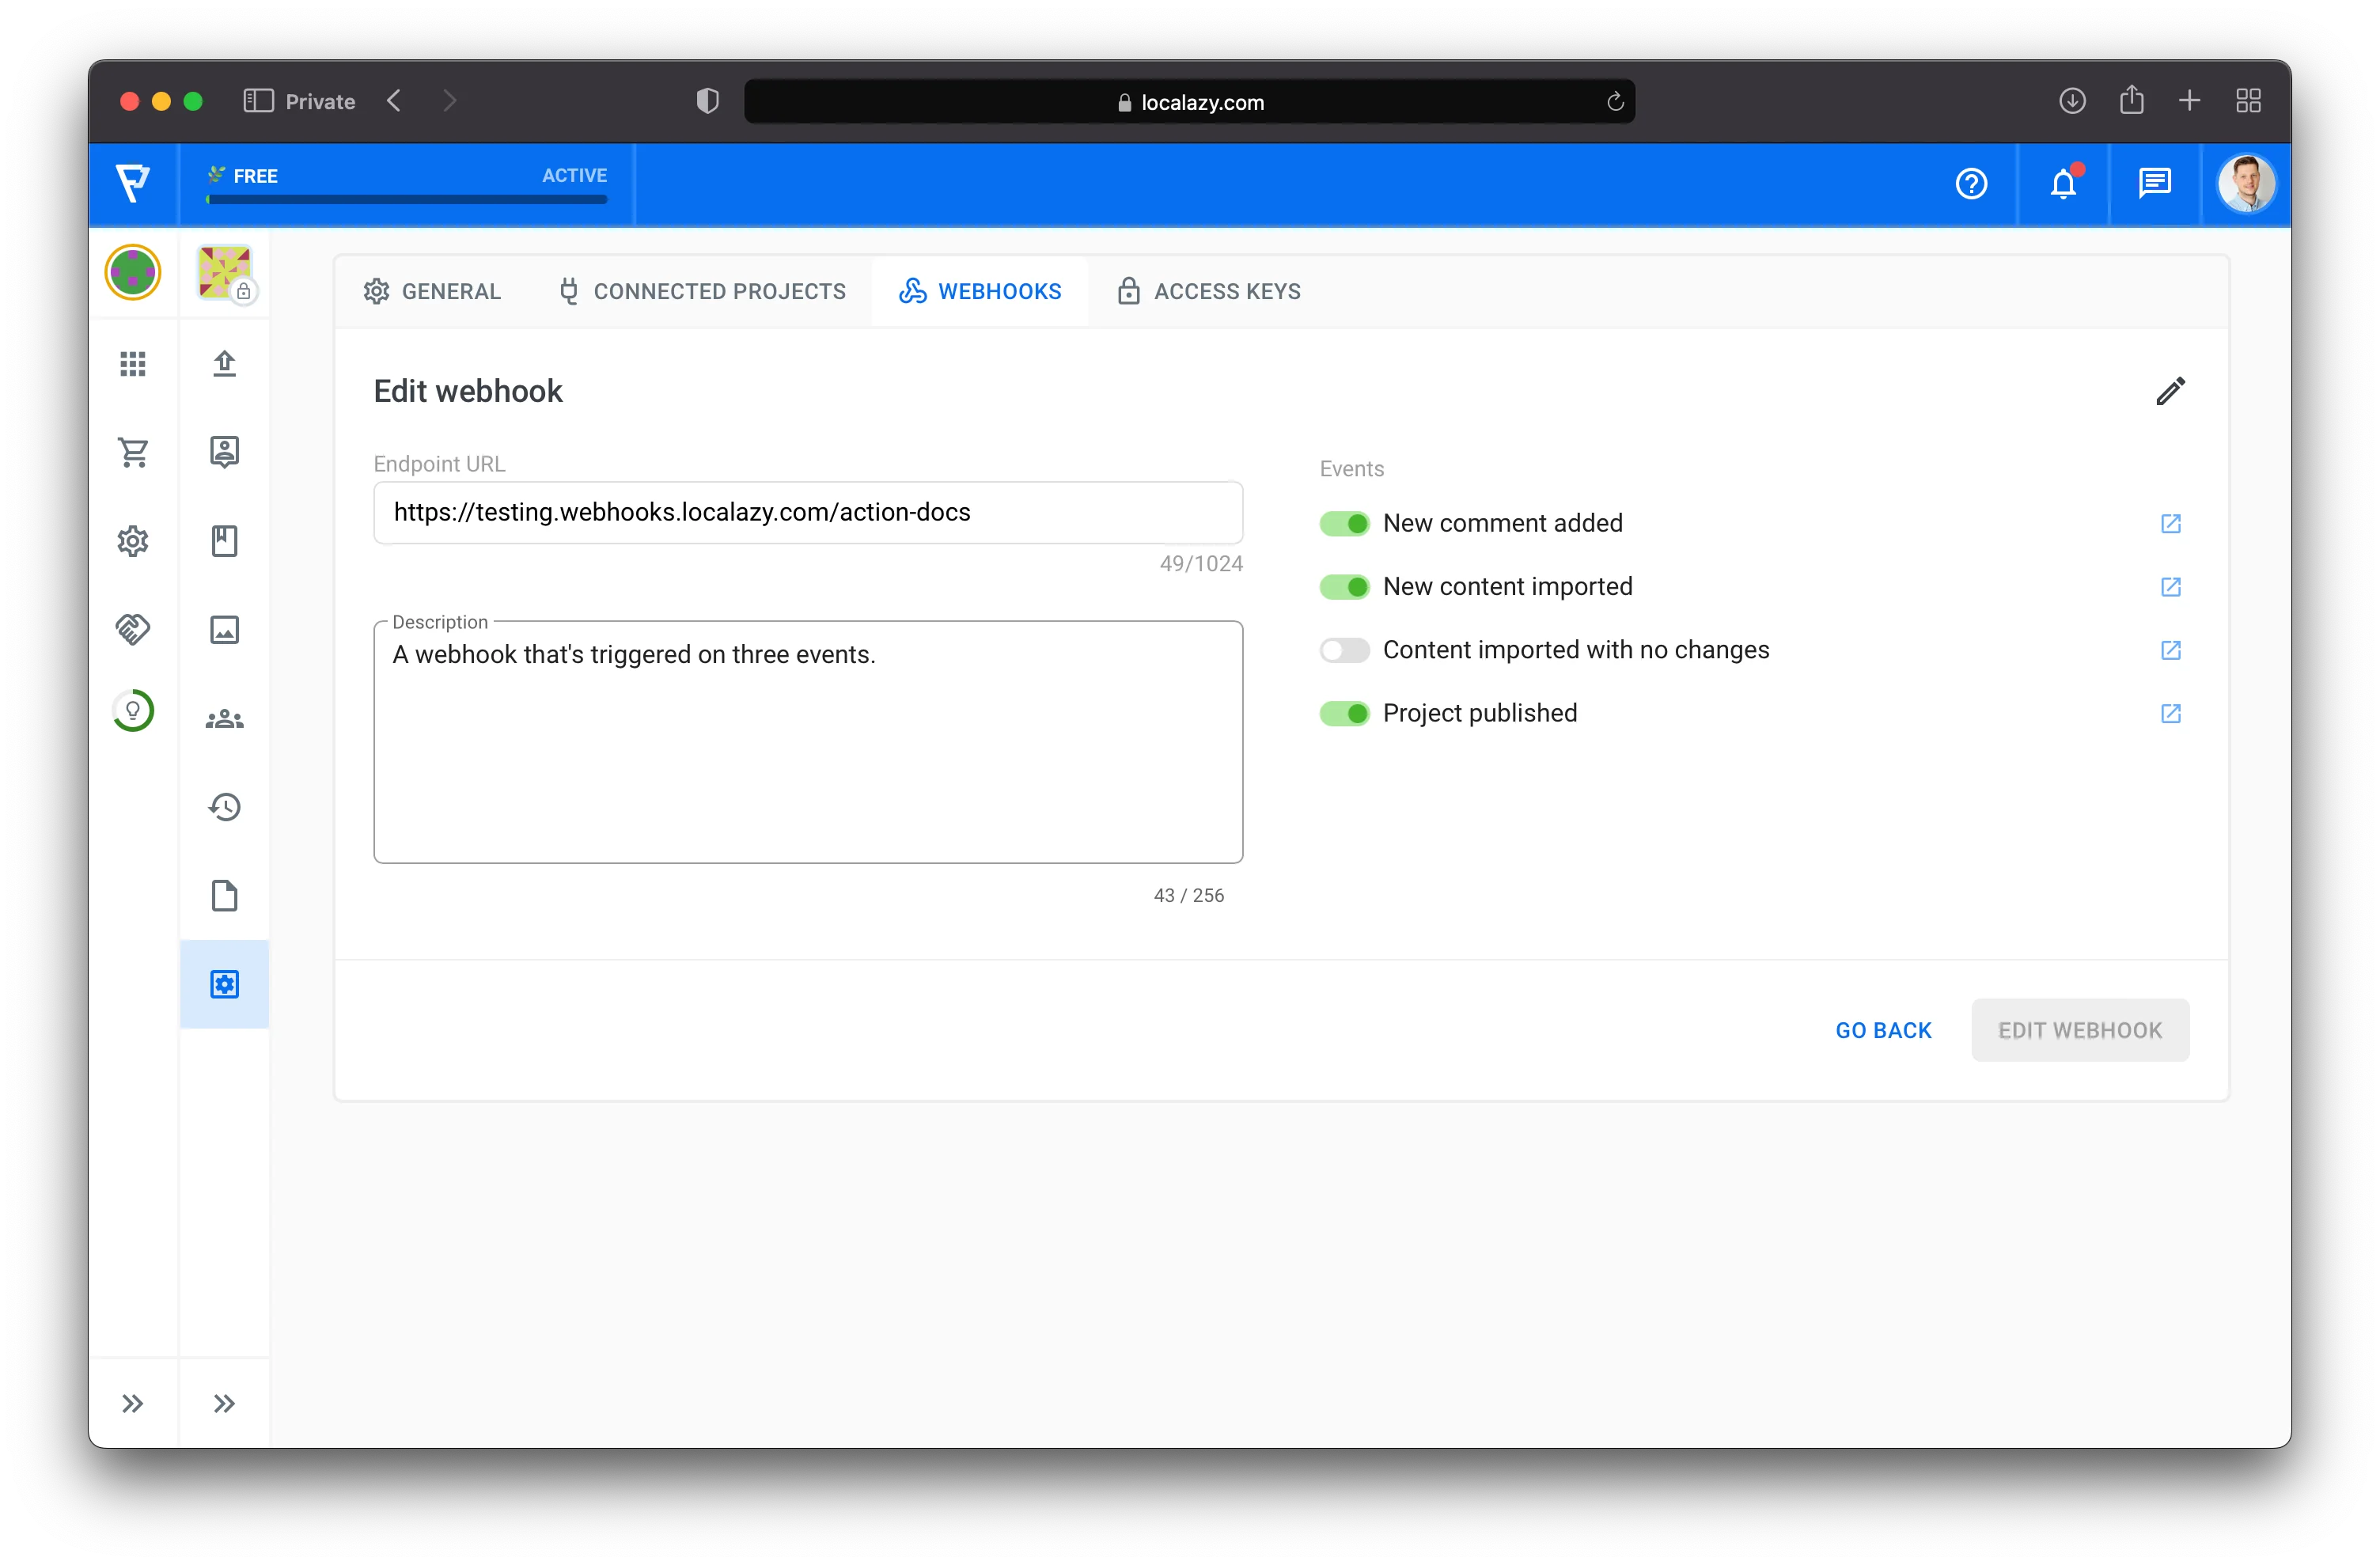Expand the left sidebar with double chevron
2380x1565 pixels.
133,1403
